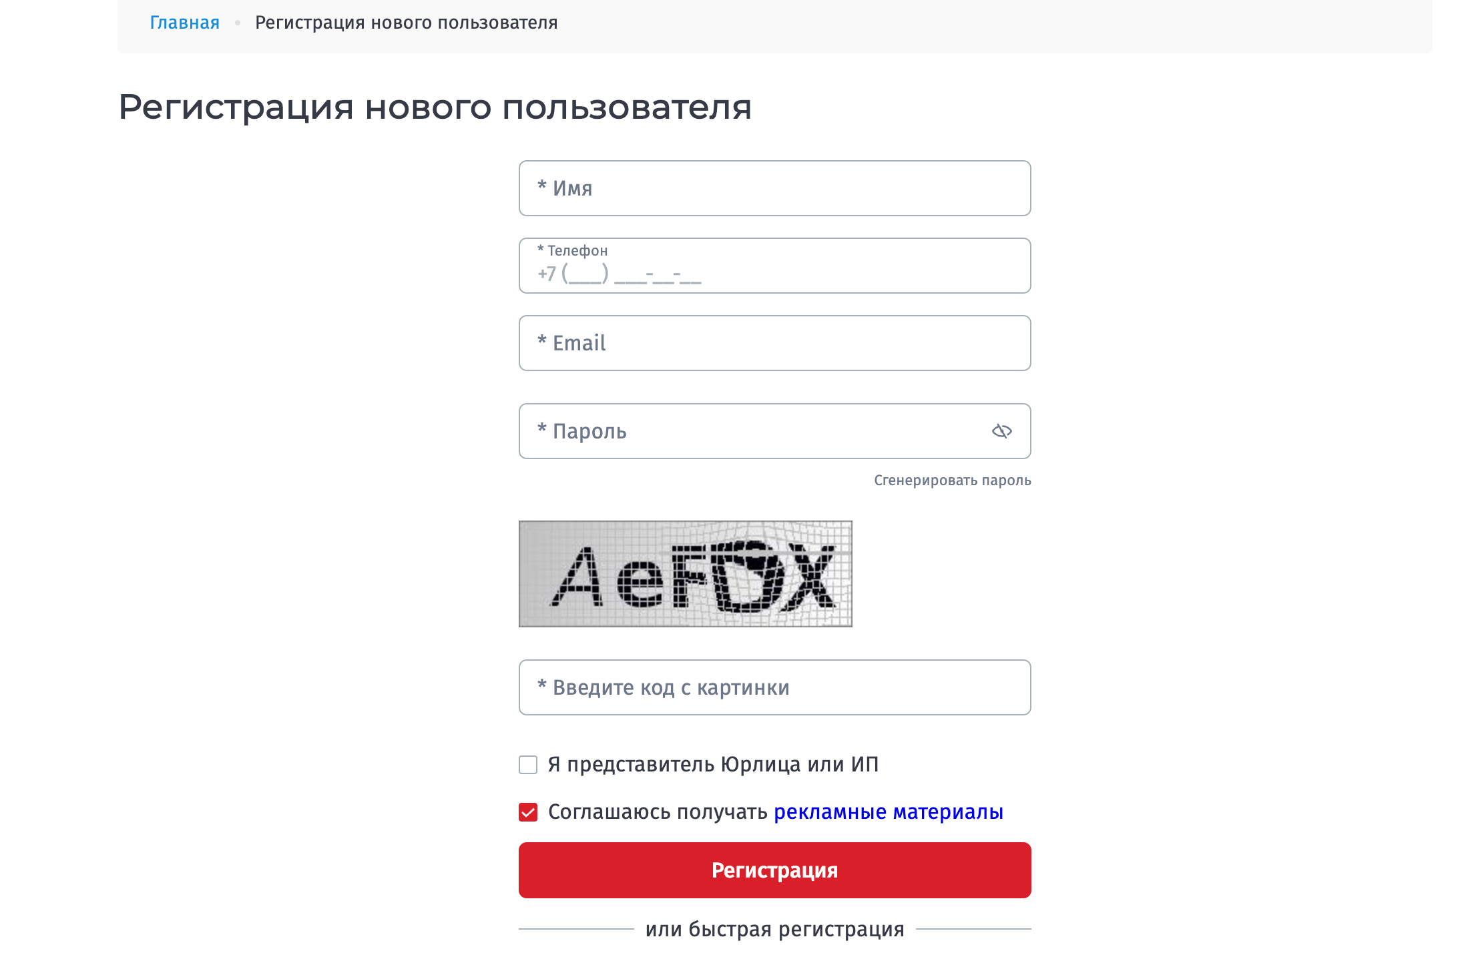Click the label Я представитель Юрлица или ИП
Image resolution: width=1462 pixels, height=953 pixels.
[713, 765]
